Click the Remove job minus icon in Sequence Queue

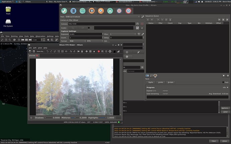click(x=152, y=20)
